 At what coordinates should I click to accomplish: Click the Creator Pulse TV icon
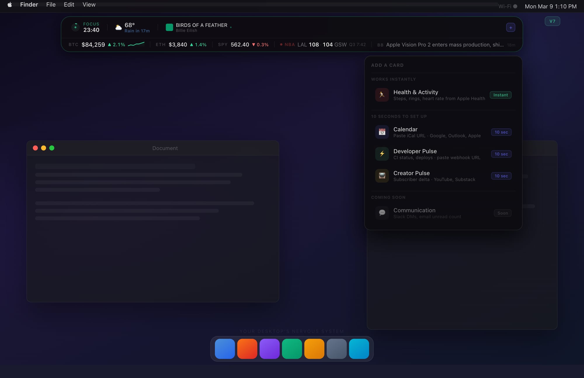[382, 176]
